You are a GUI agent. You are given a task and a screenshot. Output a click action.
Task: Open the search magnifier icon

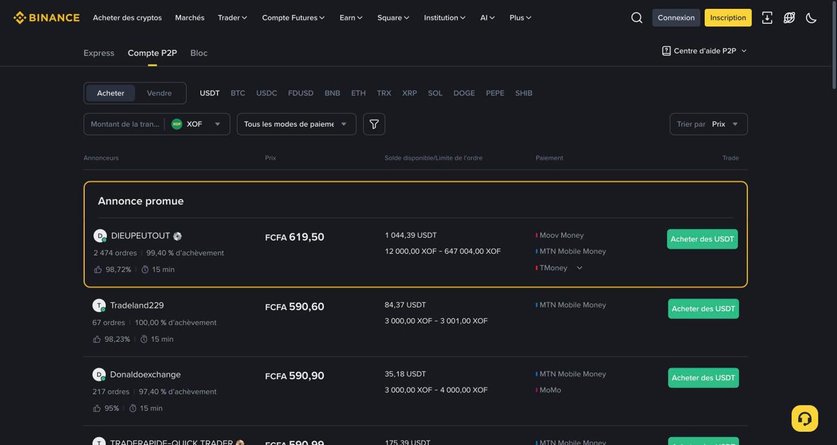click(637, 18)
